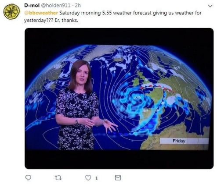This screenshot has width=217, height=184.
Task: Click the UK and Ireland landmass on the map
Action: (139, 79)
